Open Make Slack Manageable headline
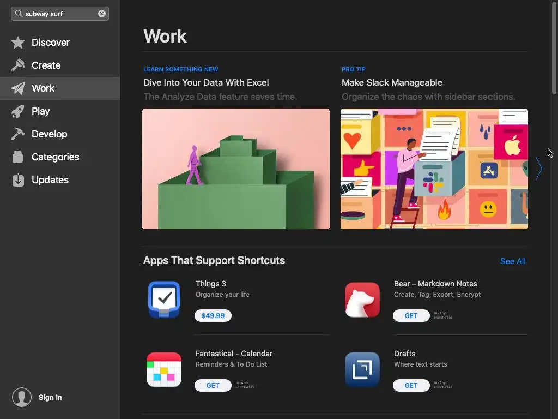Viewport: 558px width, 419px height. point(392,83)
